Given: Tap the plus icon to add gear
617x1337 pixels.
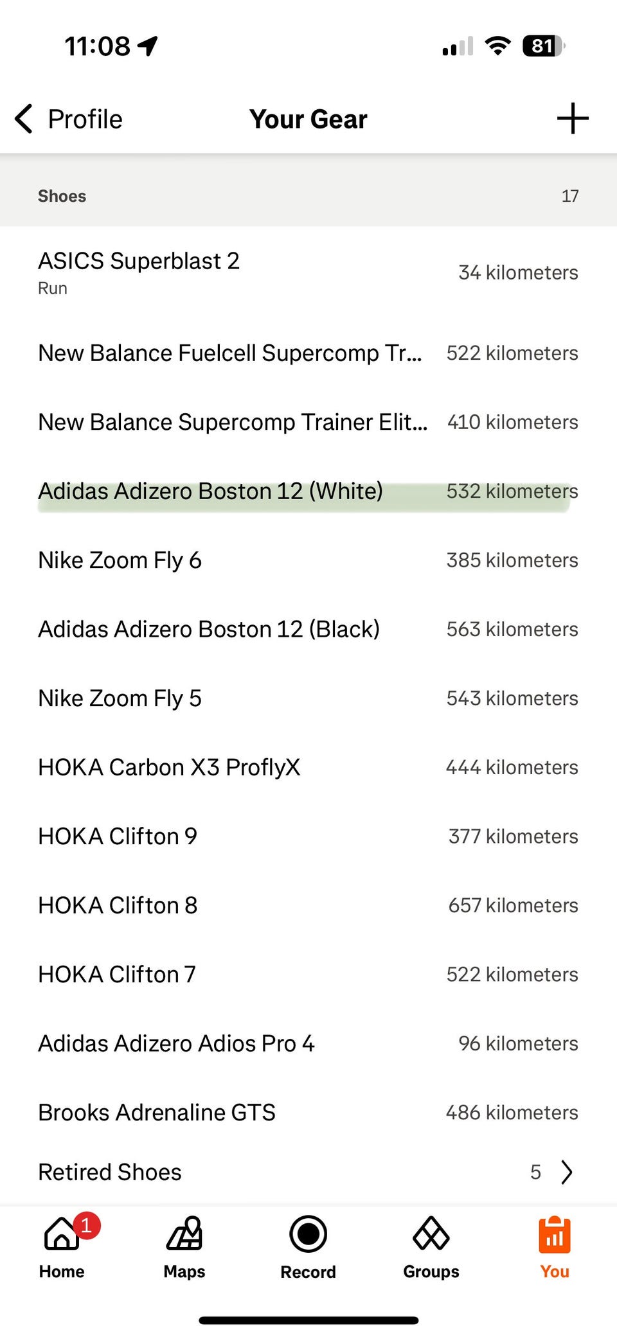Looking at the screenshot, I should pyautogui.click(x=572, y=119).
